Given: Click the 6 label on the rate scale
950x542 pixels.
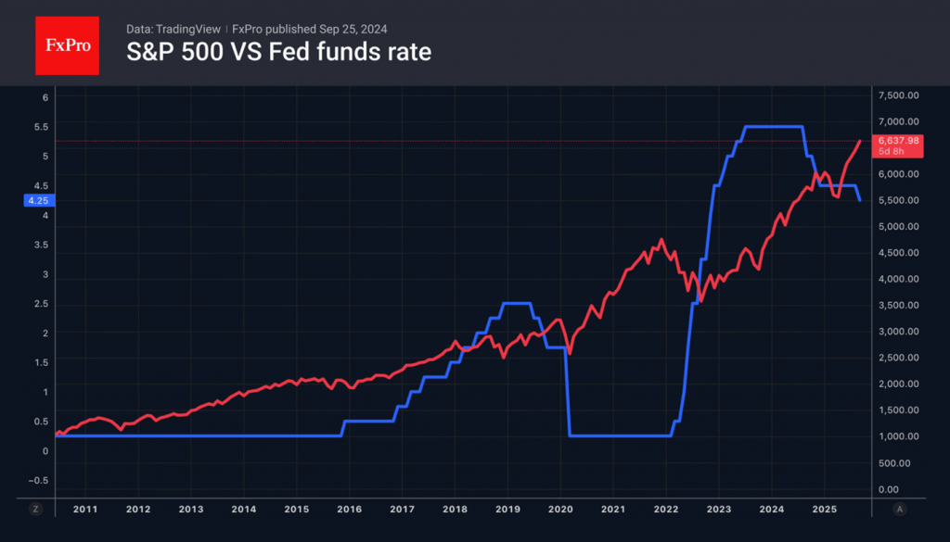Looking at the screenshot, I should [44, 96].
